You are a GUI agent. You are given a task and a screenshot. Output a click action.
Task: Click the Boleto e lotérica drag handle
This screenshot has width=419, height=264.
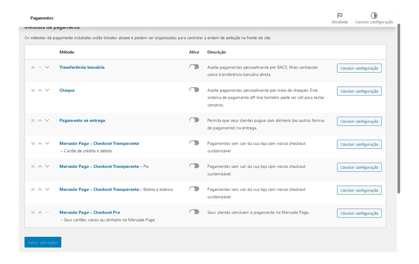coord(33,189)
